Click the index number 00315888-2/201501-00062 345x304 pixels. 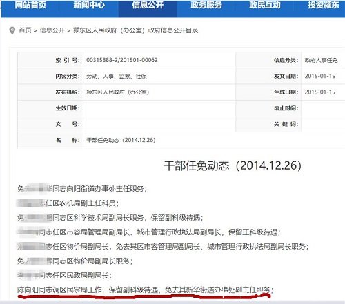tap(122, 60)
